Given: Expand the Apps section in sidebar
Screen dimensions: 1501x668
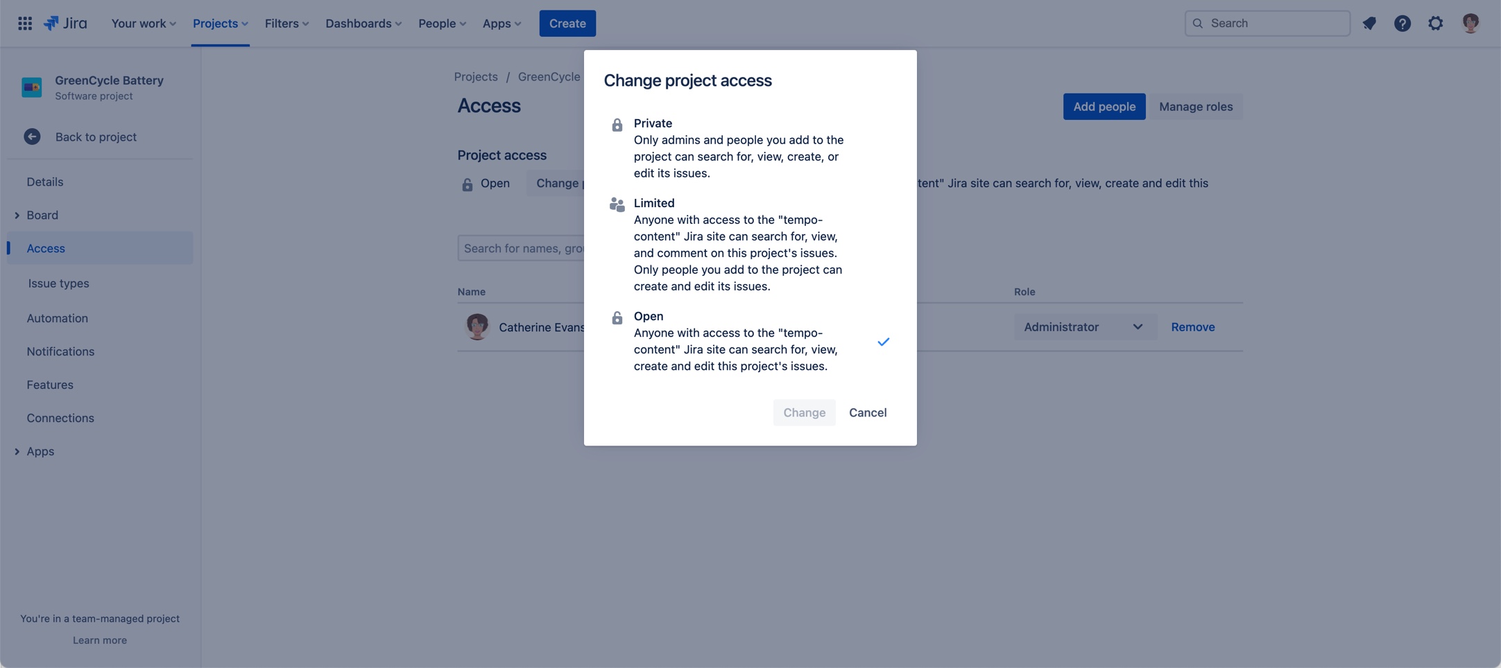Looking at the screenshot, I should 17,452.
